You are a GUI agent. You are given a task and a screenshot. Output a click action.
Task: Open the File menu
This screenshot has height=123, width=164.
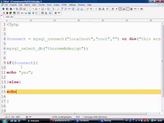coord(6,5)
